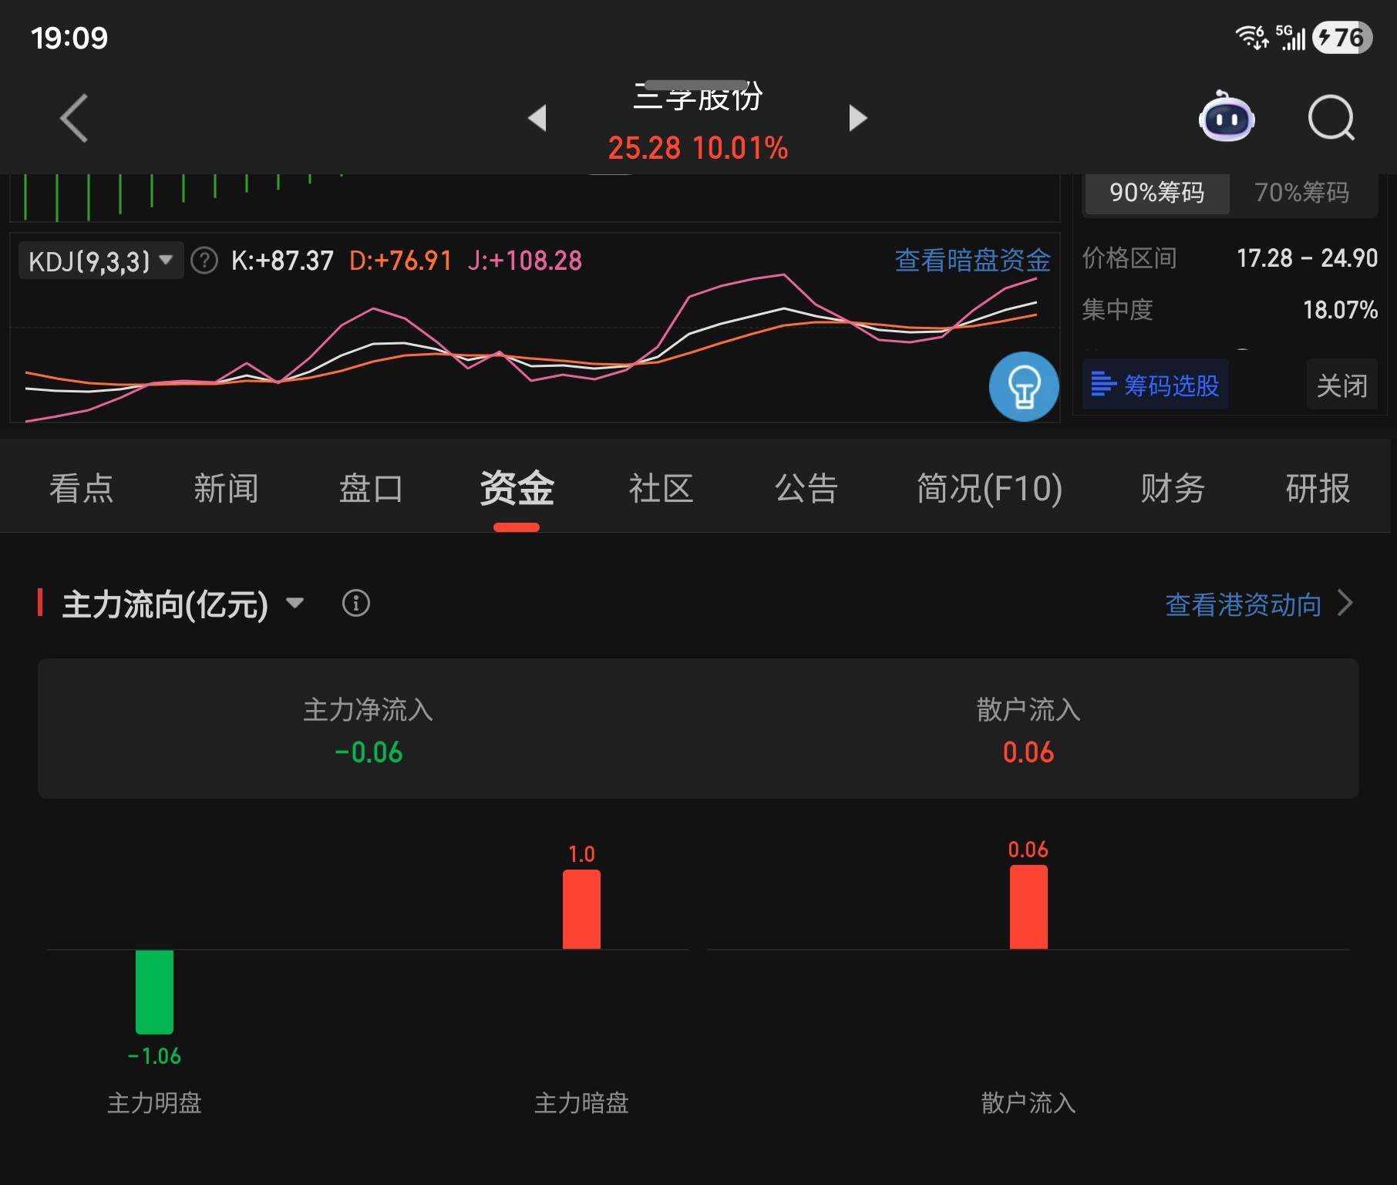This screenshot has width=1397, height=1185.
Task: Open the search magnifier
Action: [x=1331, y=118]
